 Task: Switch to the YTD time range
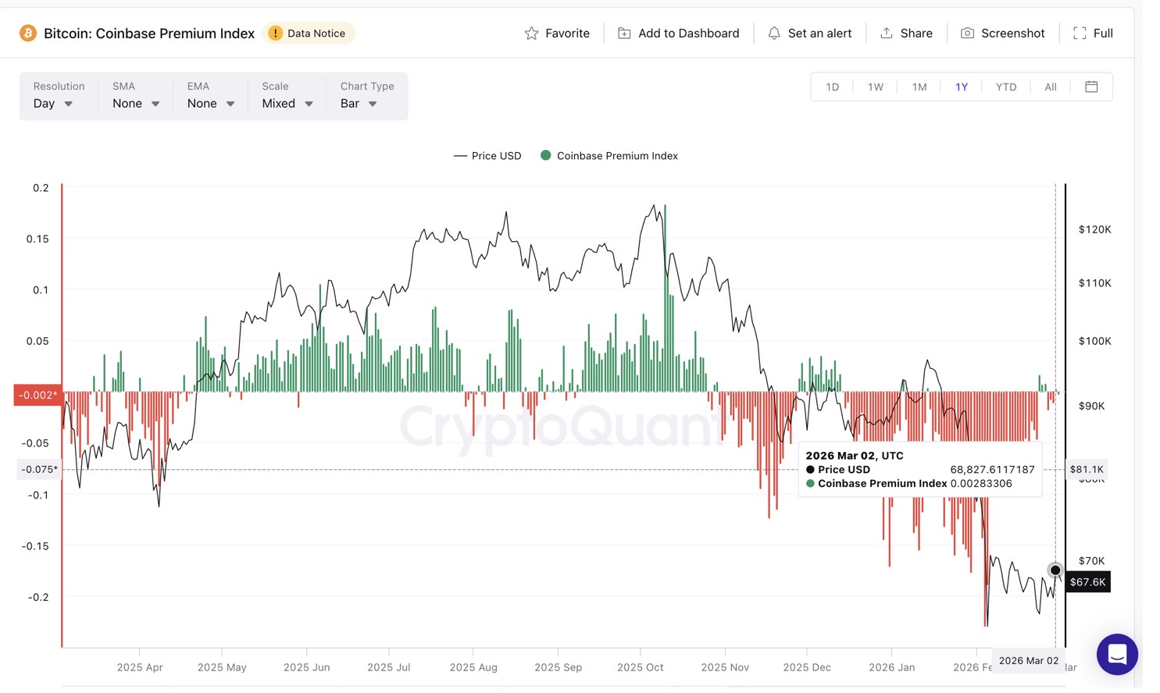pyautogui.click(x=1006, y=87)
